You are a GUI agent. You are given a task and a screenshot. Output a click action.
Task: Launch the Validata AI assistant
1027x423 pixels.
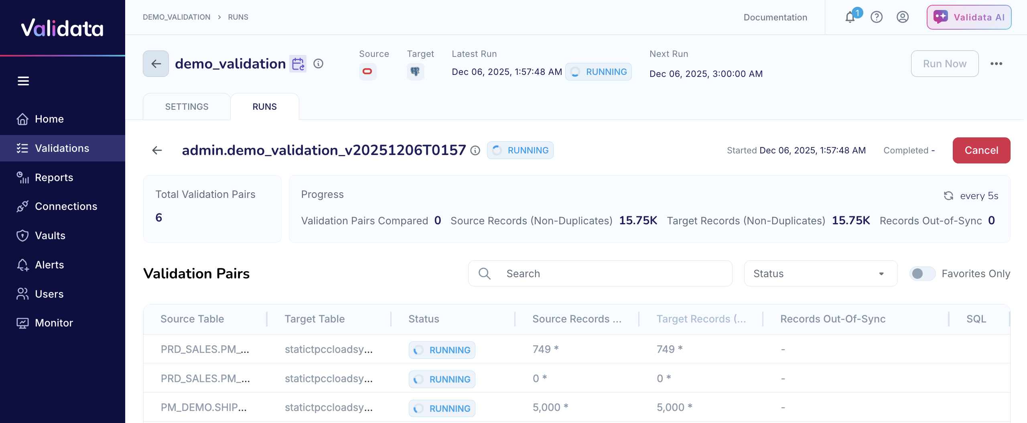[x=969, y=17]
